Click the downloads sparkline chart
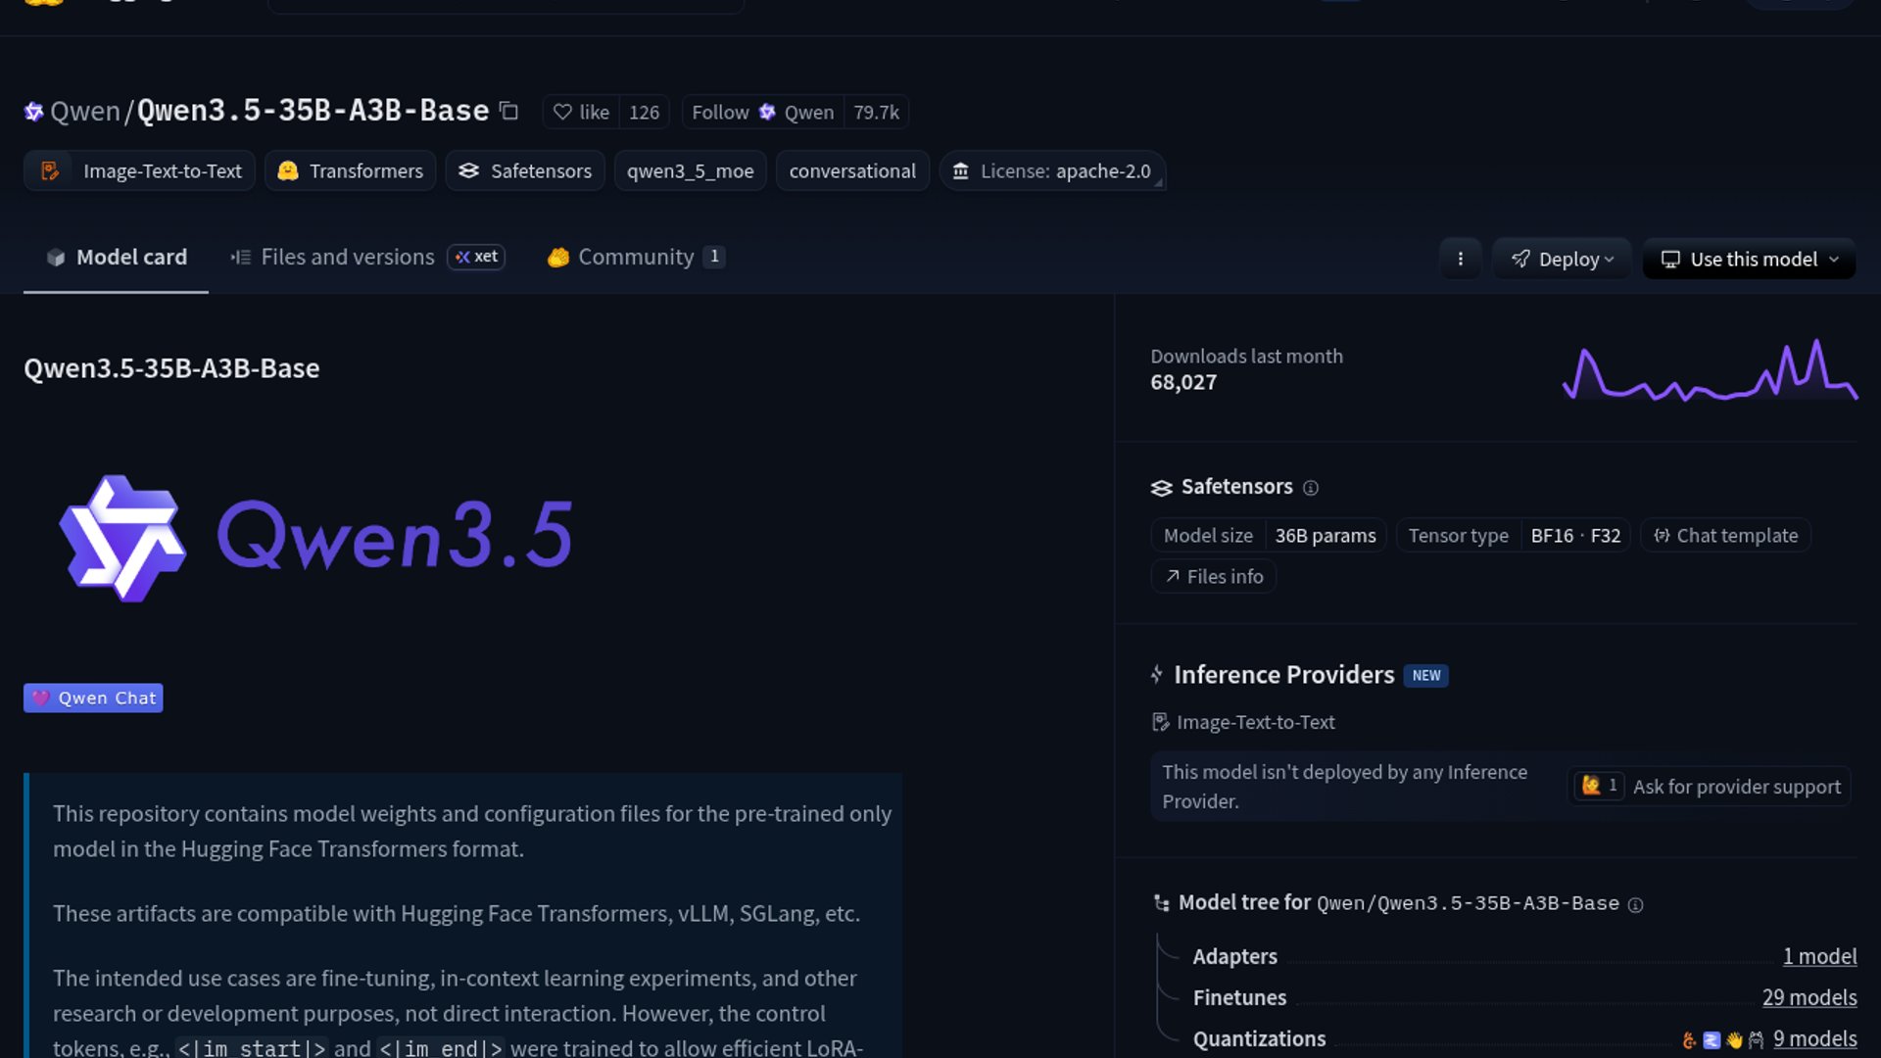1881x1058 pixels. [x=1710, y=372]
